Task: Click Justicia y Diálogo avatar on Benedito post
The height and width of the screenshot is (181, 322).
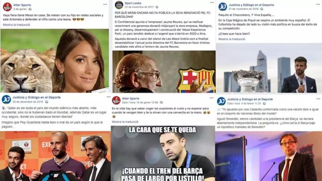Action: pos(221,101)
